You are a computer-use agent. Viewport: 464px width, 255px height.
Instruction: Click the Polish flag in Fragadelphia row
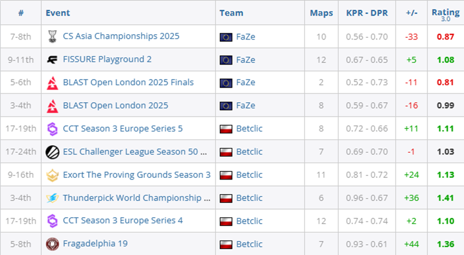226,244
